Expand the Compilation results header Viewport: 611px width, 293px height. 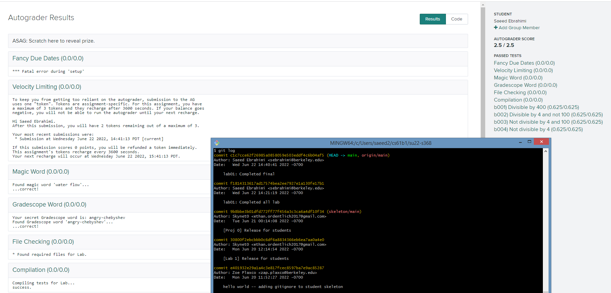click(x=41, y=270)
